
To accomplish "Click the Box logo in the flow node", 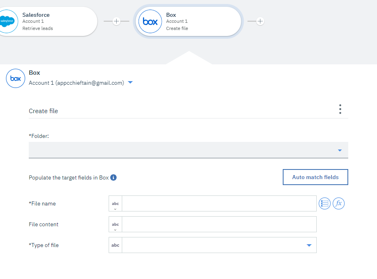I will [150, 22].
